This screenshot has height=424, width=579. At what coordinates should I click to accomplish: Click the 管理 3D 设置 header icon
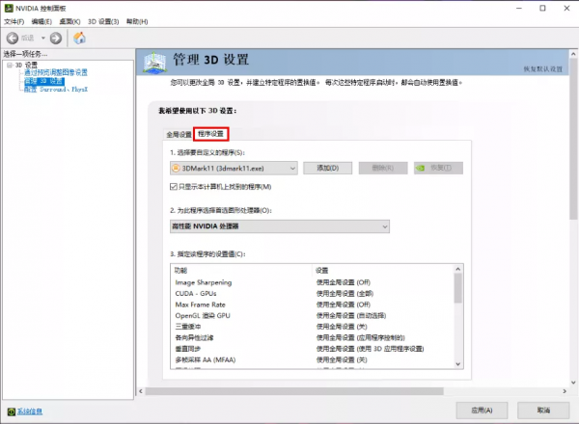coord(154,63)
